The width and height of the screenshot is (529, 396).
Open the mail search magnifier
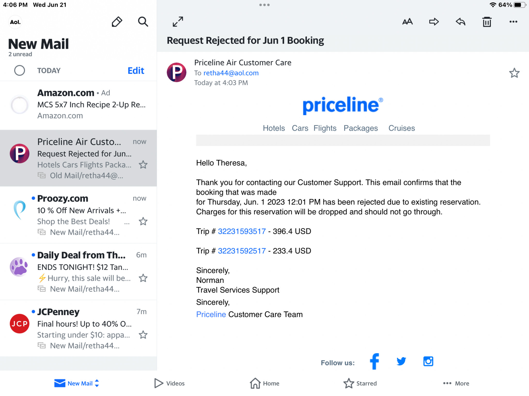coord(143,22)
